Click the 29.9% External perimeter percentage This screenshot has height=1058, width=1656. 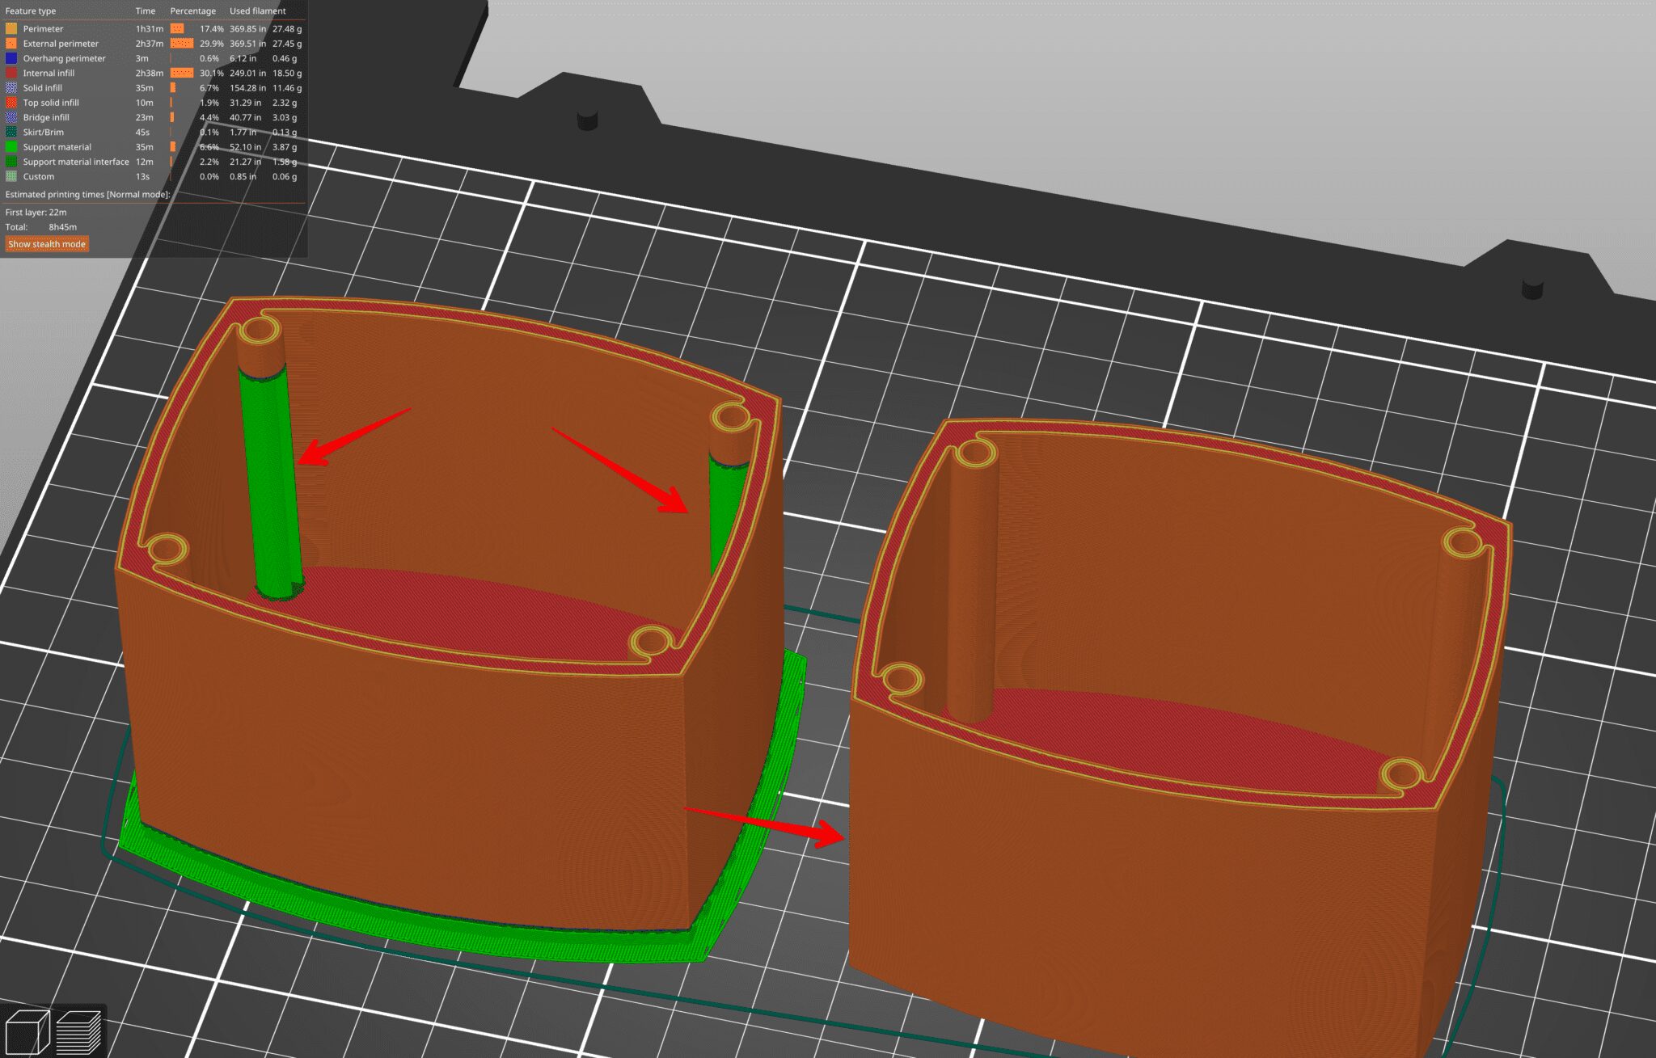[212, 44]
